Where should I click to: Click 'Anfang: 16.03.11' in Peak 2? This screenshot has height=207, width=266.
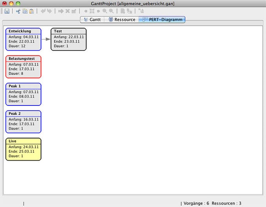(23, 120)
